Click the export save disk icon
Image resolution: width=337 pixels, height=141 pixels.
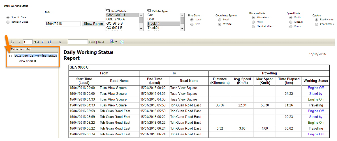[x=112, y=42]
